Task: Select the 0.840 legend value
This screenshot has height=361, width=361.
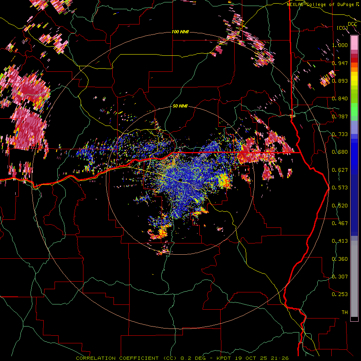Action: pos(340,99)
